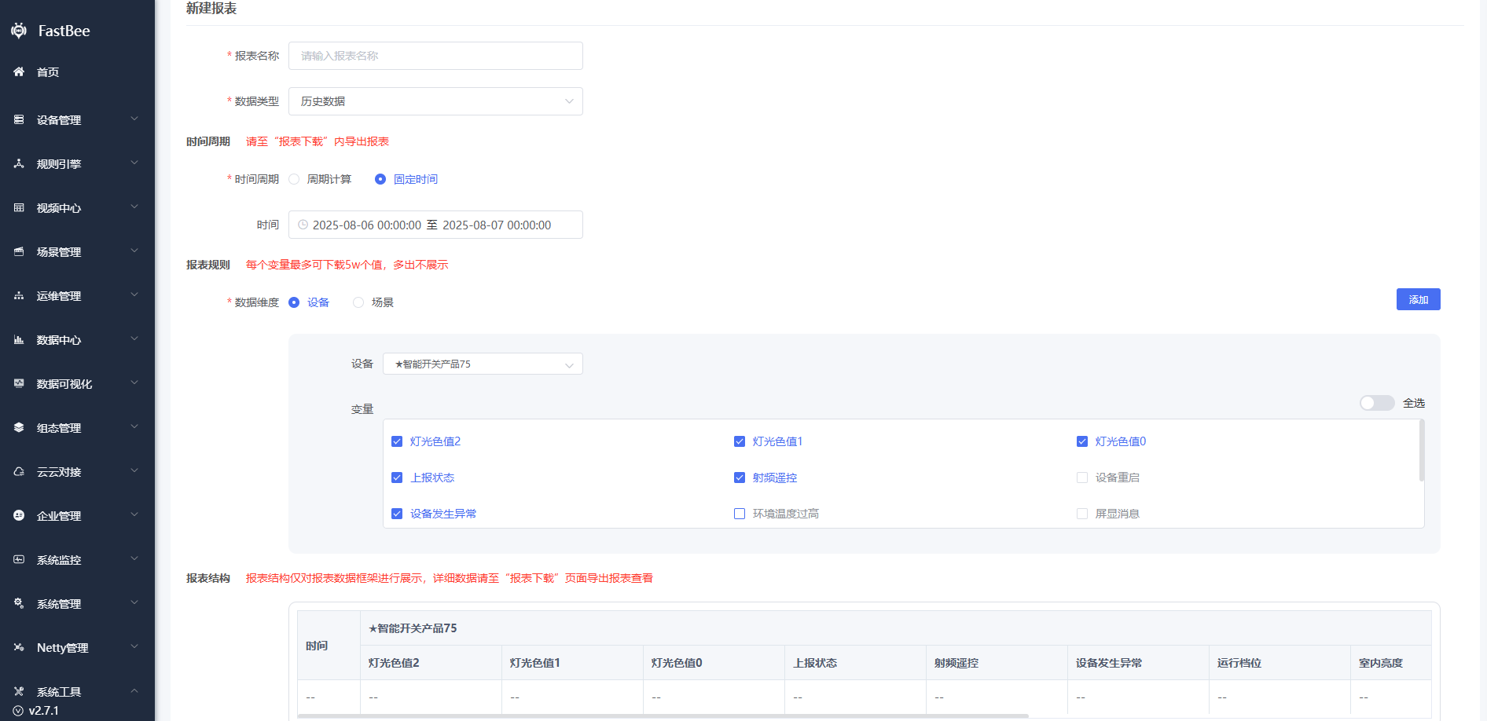Enable the 全选 toggle switch
The image size is (1487, 721).
(1377, 403)
